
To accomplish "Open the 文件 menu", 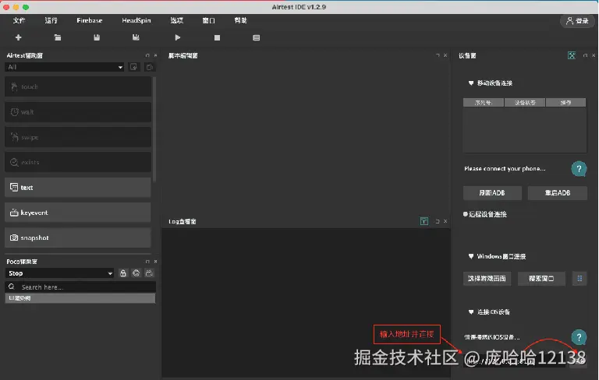I will 19,20.
